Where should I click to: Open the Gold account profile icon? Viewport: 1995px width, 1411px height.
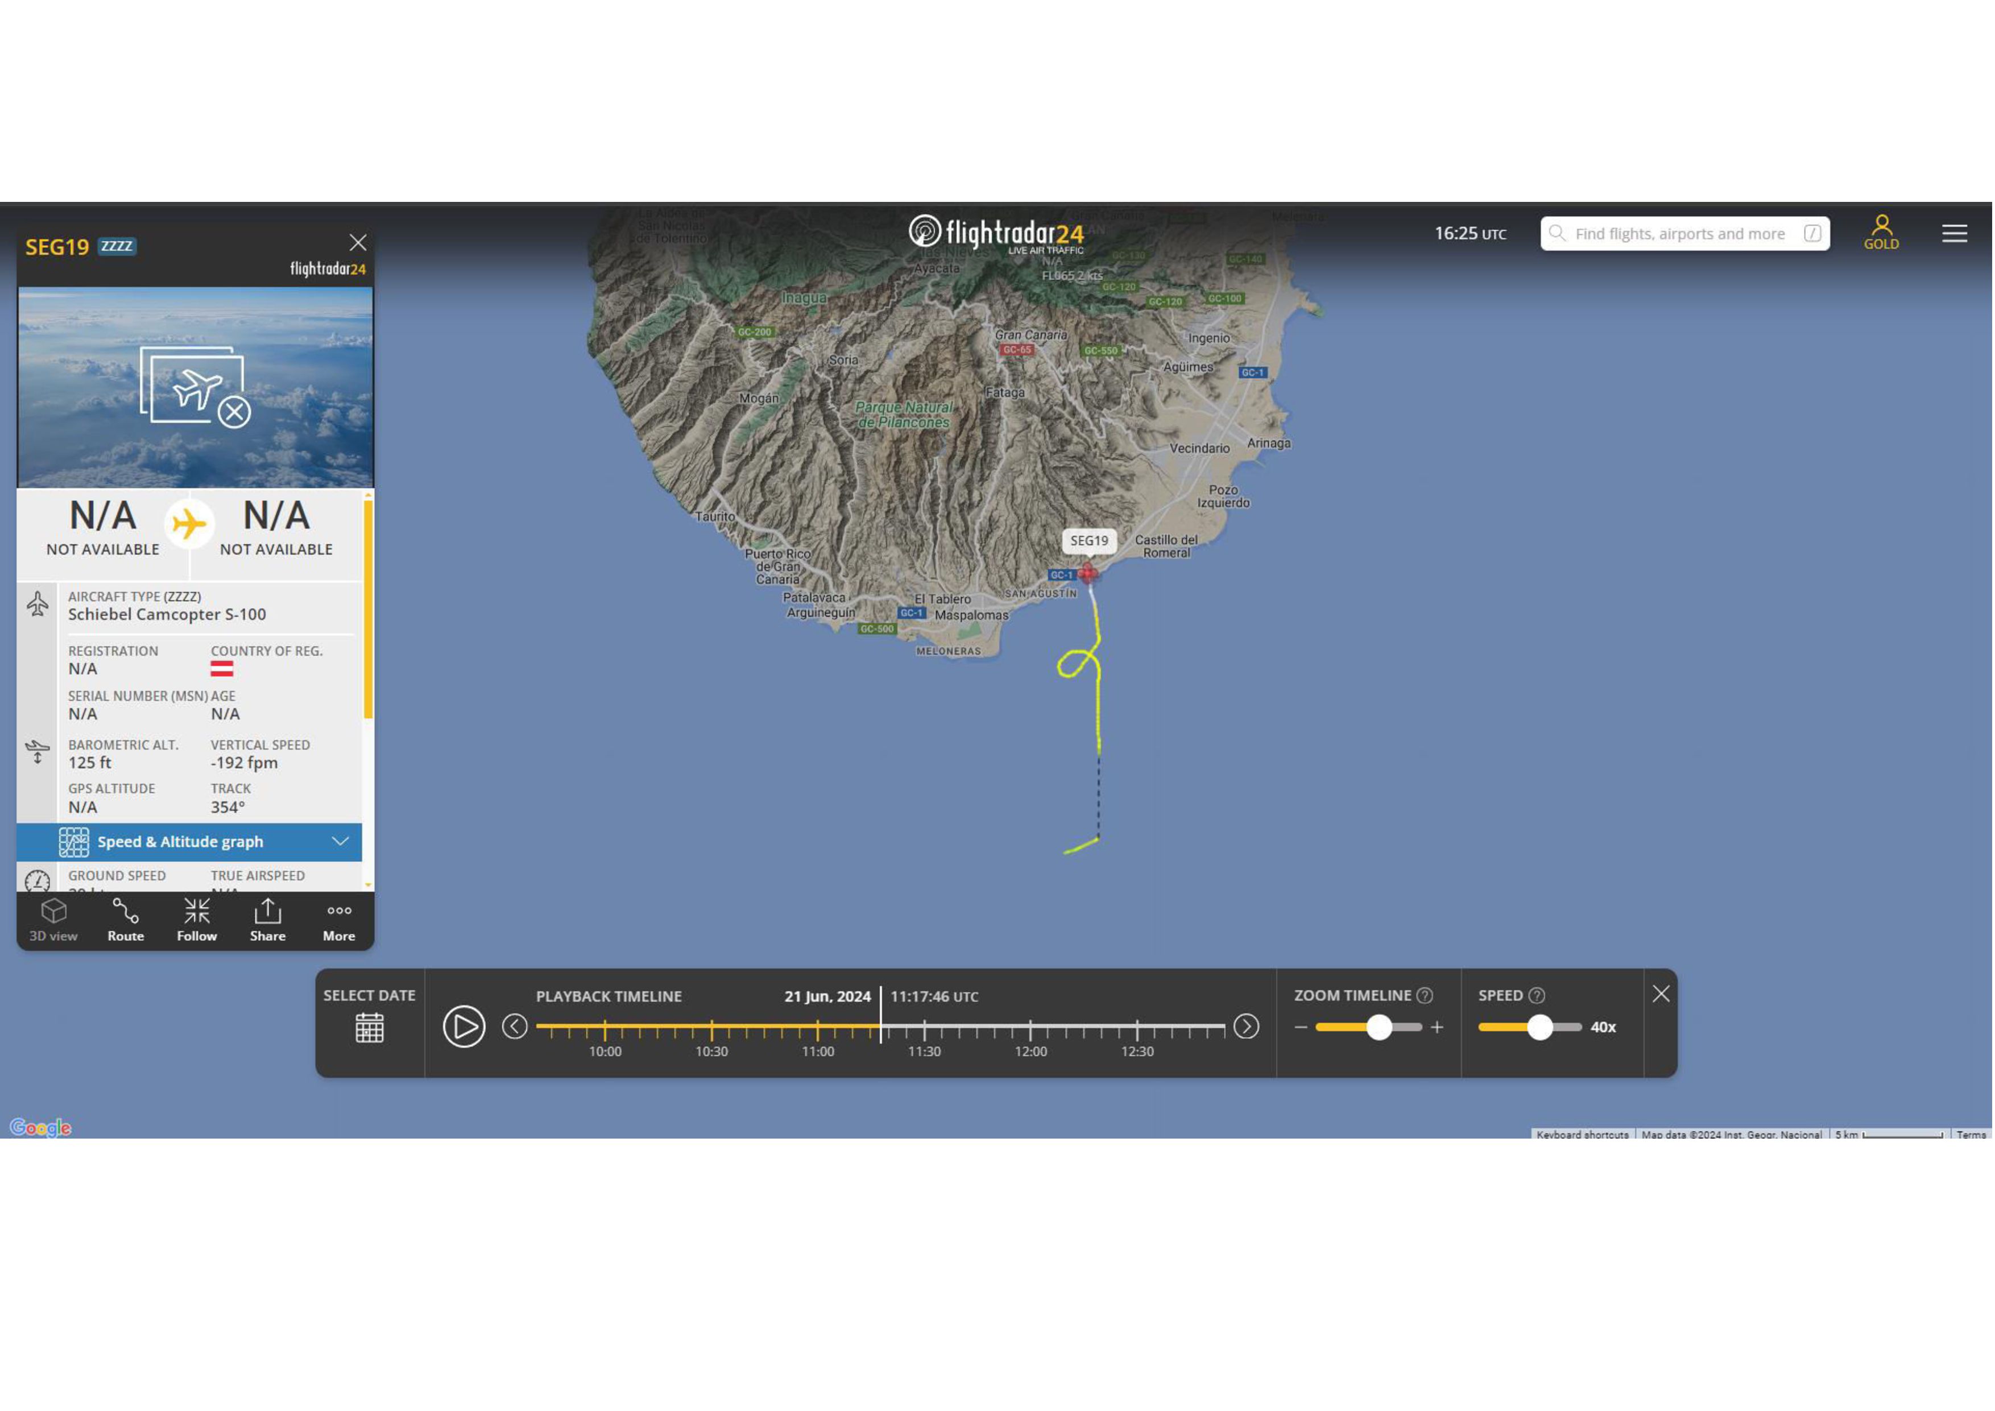(1882, 232)
